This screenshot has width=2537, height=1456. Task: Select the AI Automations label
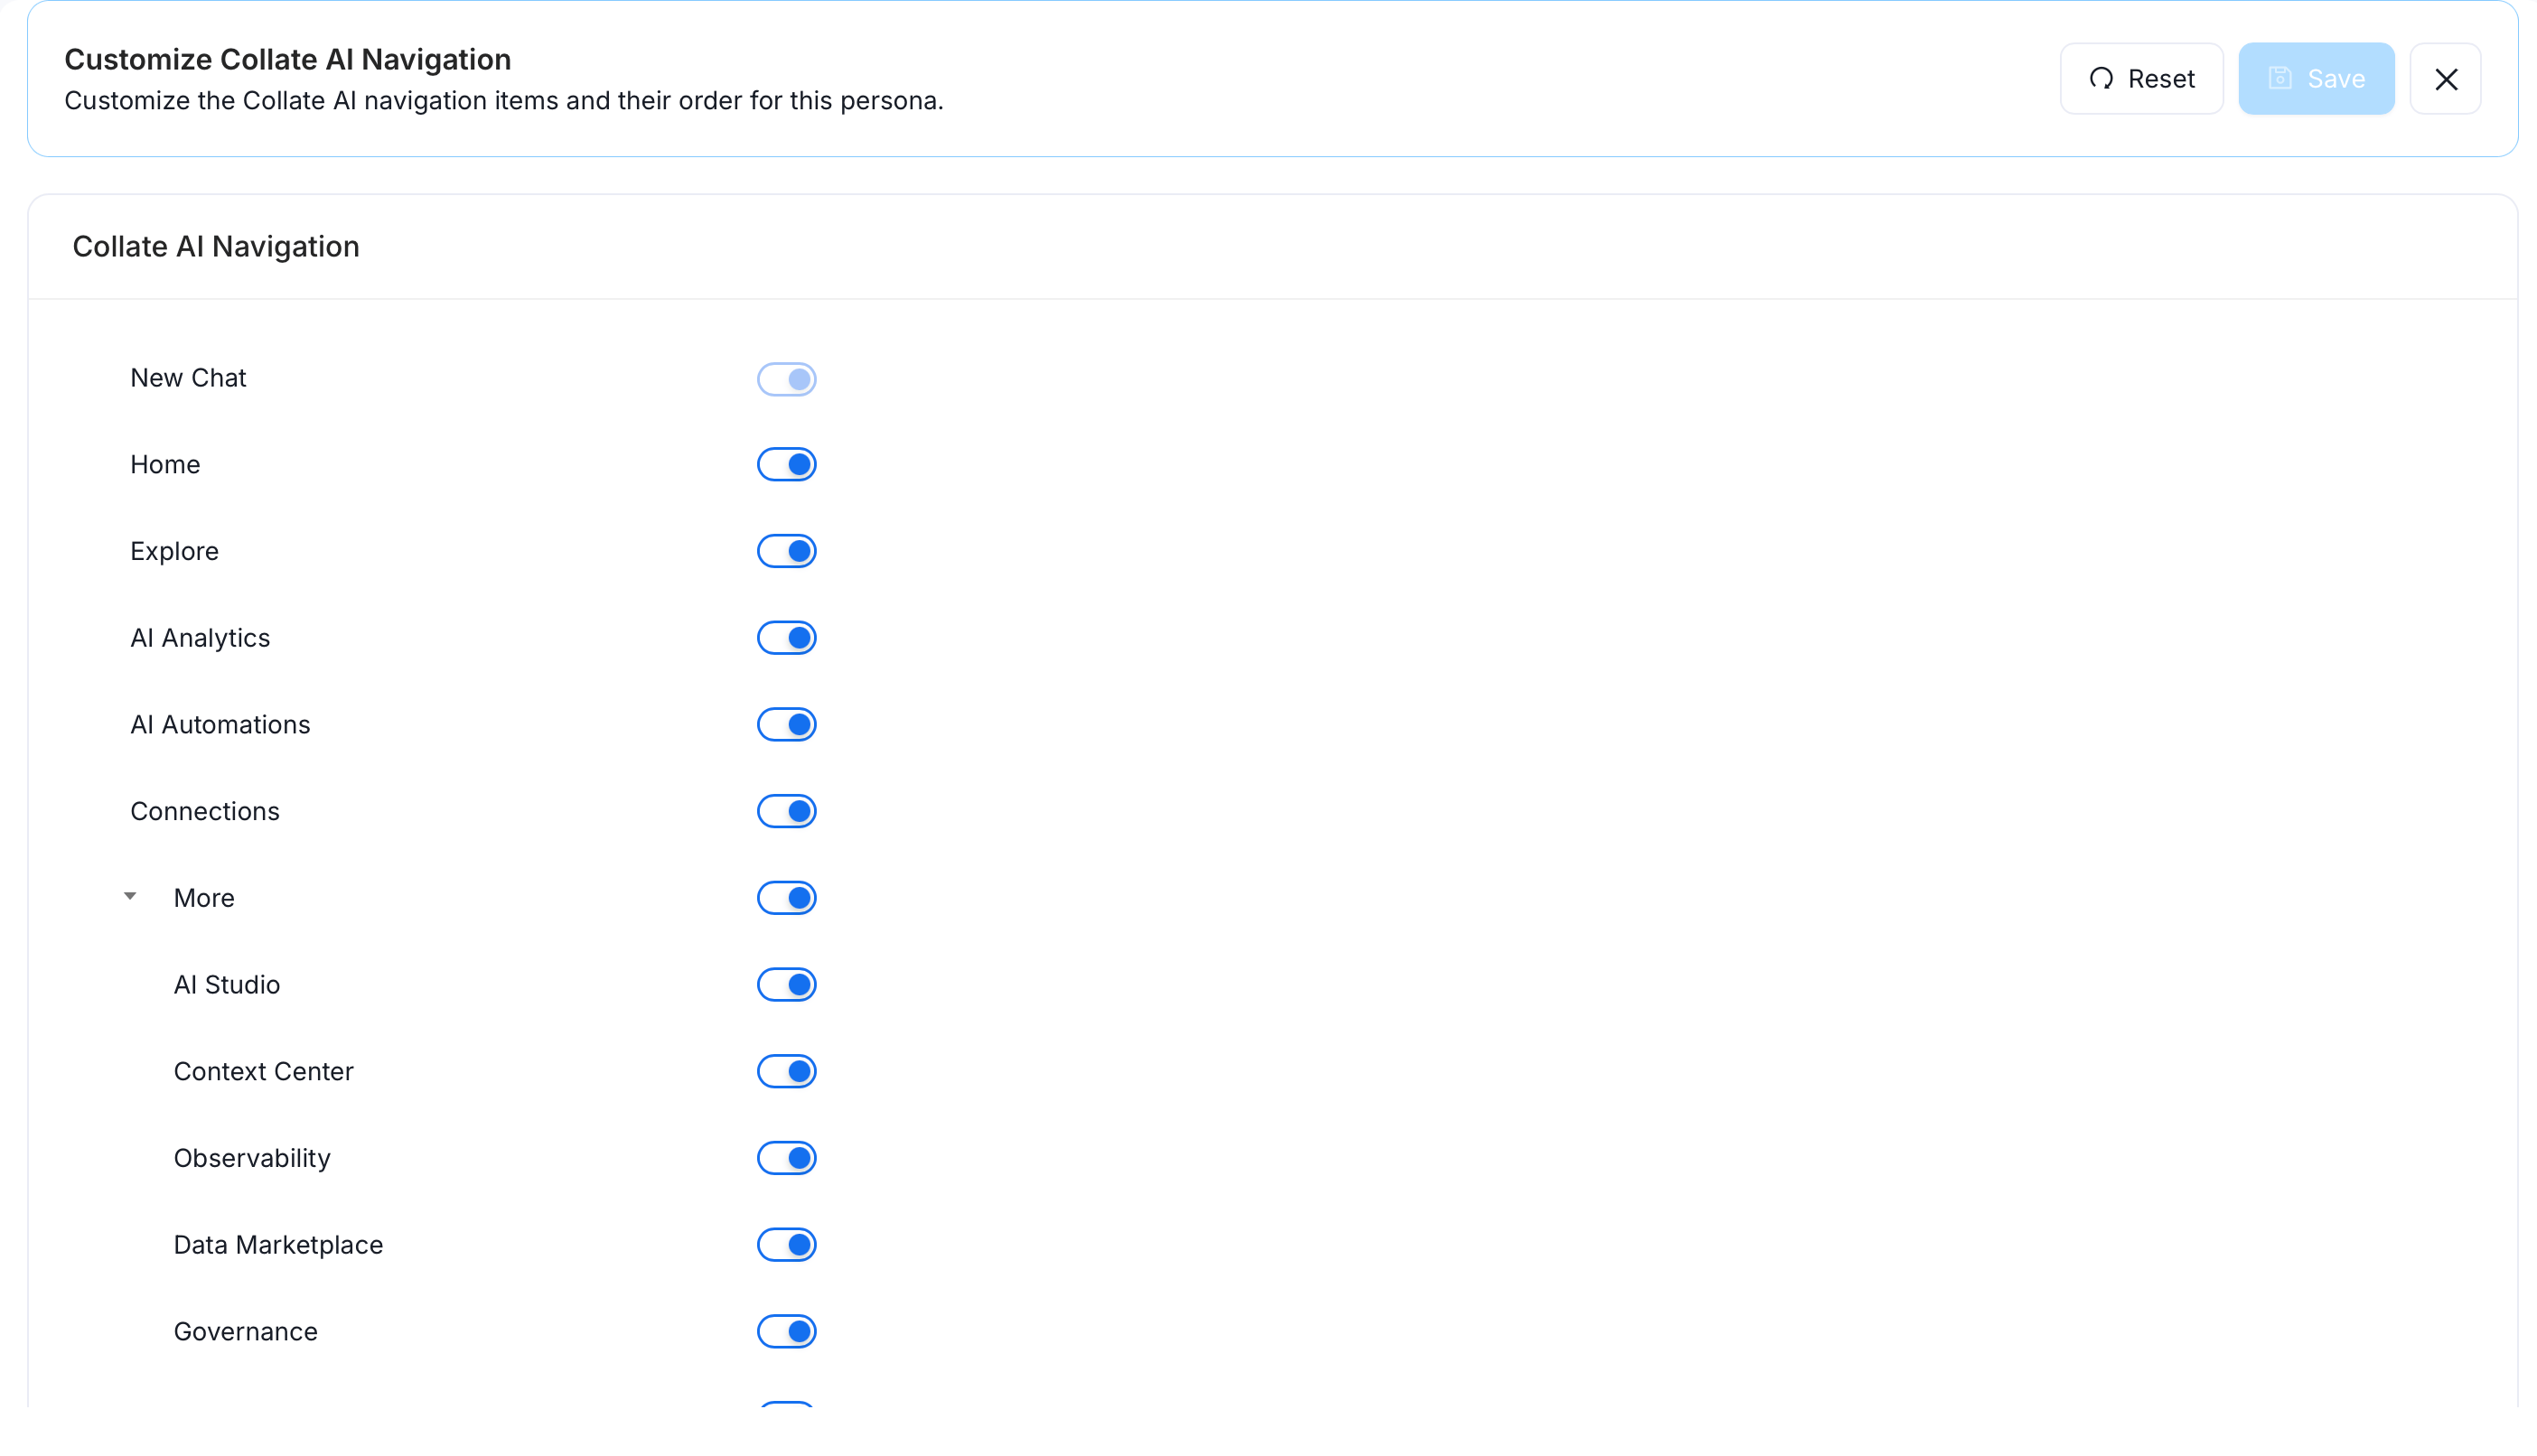point(220,725)
